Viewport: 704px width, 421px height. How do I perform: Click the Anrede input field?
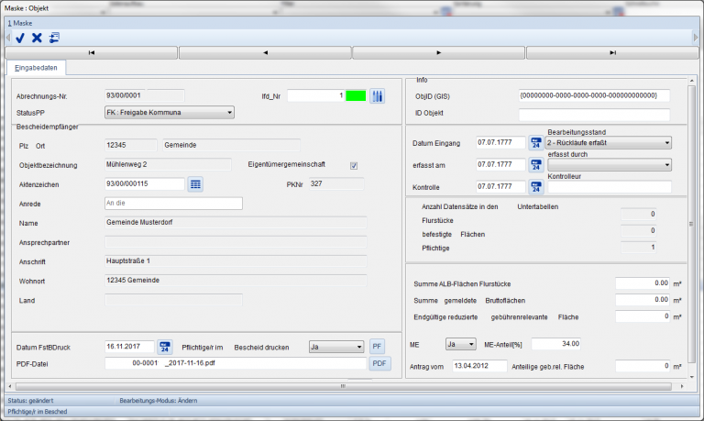(173, 204)
